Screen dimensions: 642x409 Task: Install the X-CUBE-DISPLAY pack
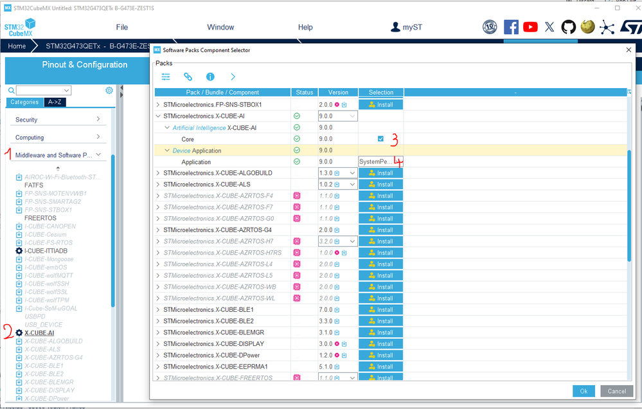[381, 344]
